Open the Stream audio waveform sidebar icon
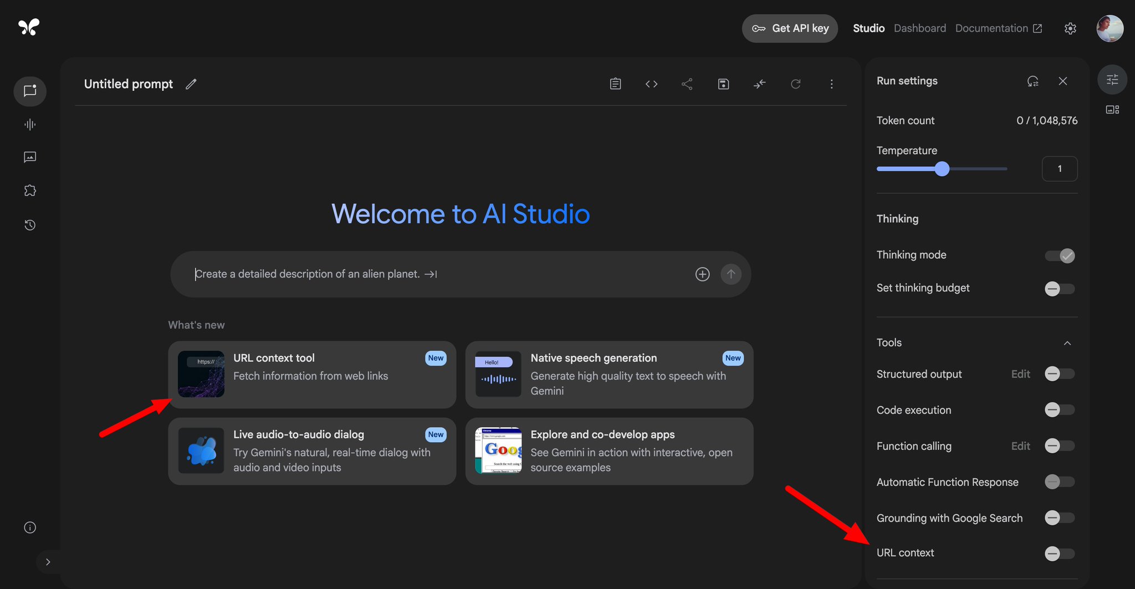This screenshot has height=589, width=1135. click(x=30, y=124)
